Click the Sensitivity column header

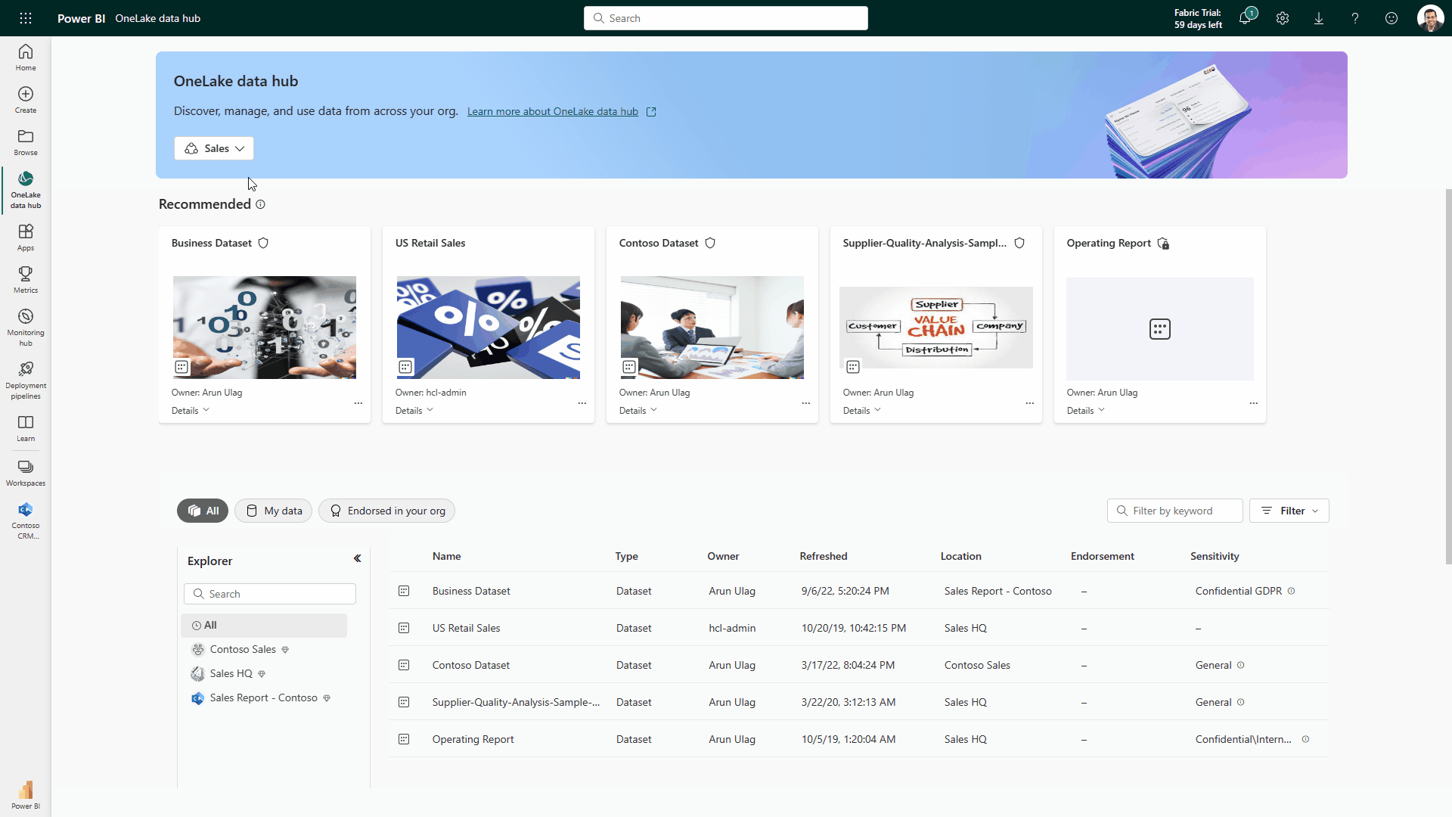point(1215,556)
